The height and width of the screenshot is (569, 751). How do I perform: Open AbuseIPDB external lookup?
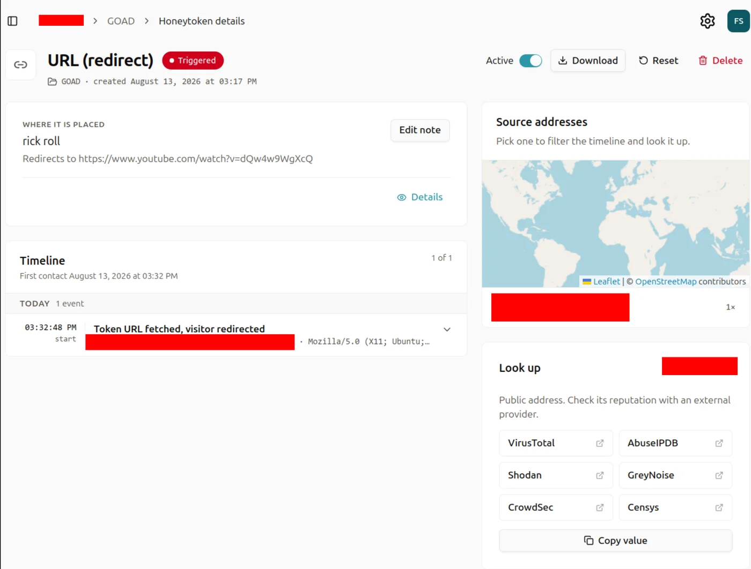click(675, 443)
